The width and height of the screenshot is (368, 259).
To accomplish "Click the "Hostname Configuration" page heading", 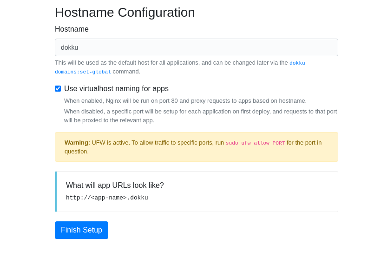I will [x=125, y=12].
